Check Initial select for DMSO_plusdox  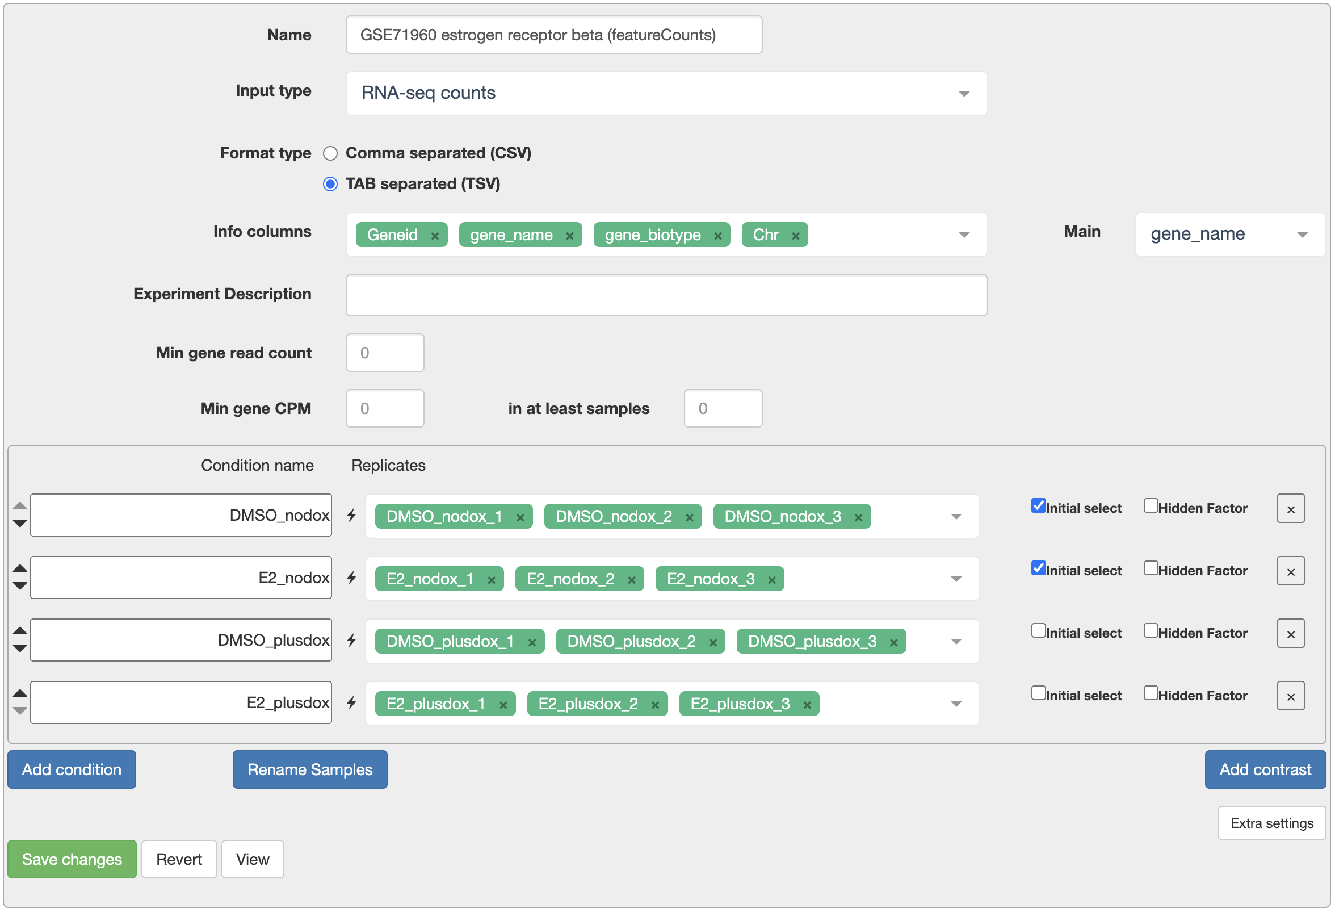(1038, 631)
